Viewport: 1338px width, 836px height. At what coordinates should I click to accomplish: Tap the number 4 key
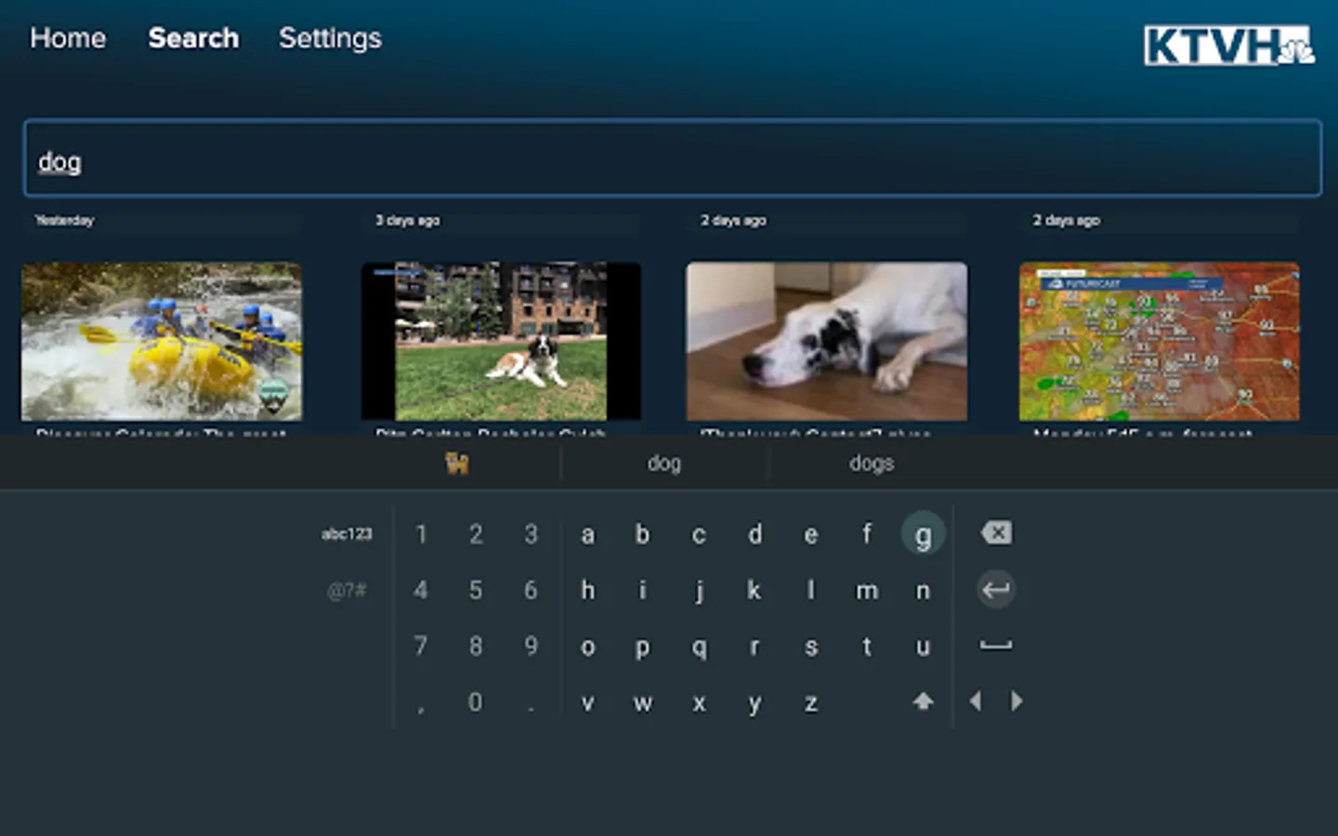coord(421,590)
